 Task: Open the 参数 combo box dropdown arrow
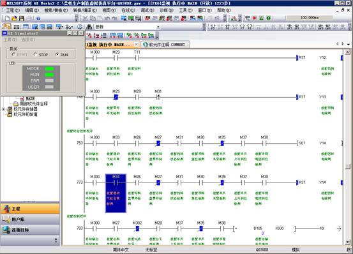pos(158,27)
